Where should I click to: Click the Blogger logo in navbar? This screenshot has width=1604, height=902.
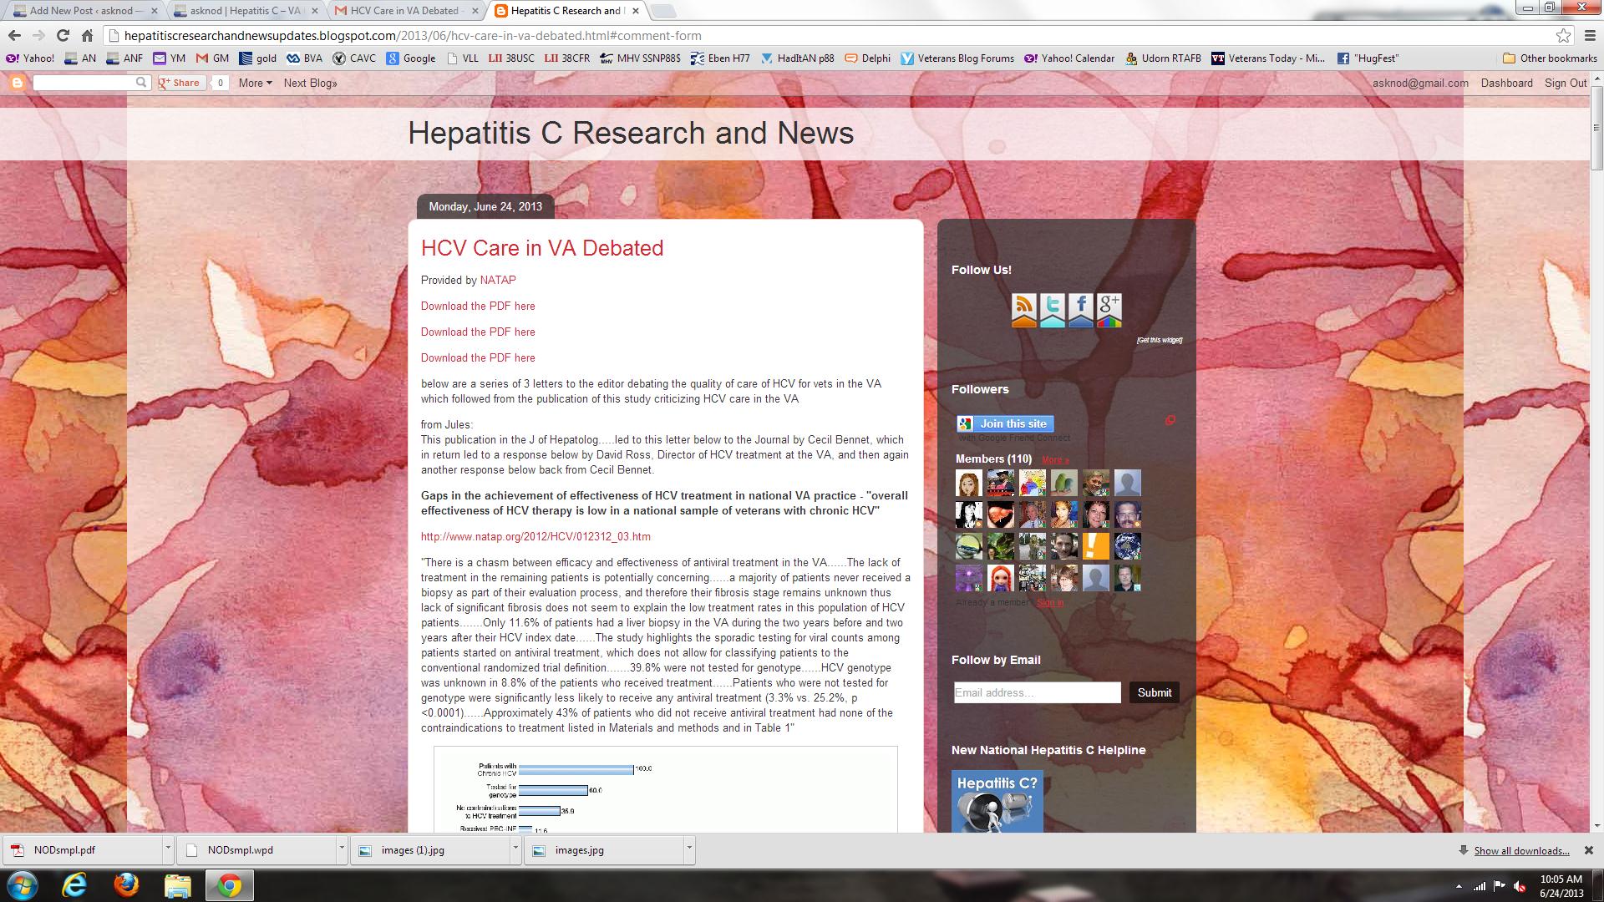coord(17,83)
